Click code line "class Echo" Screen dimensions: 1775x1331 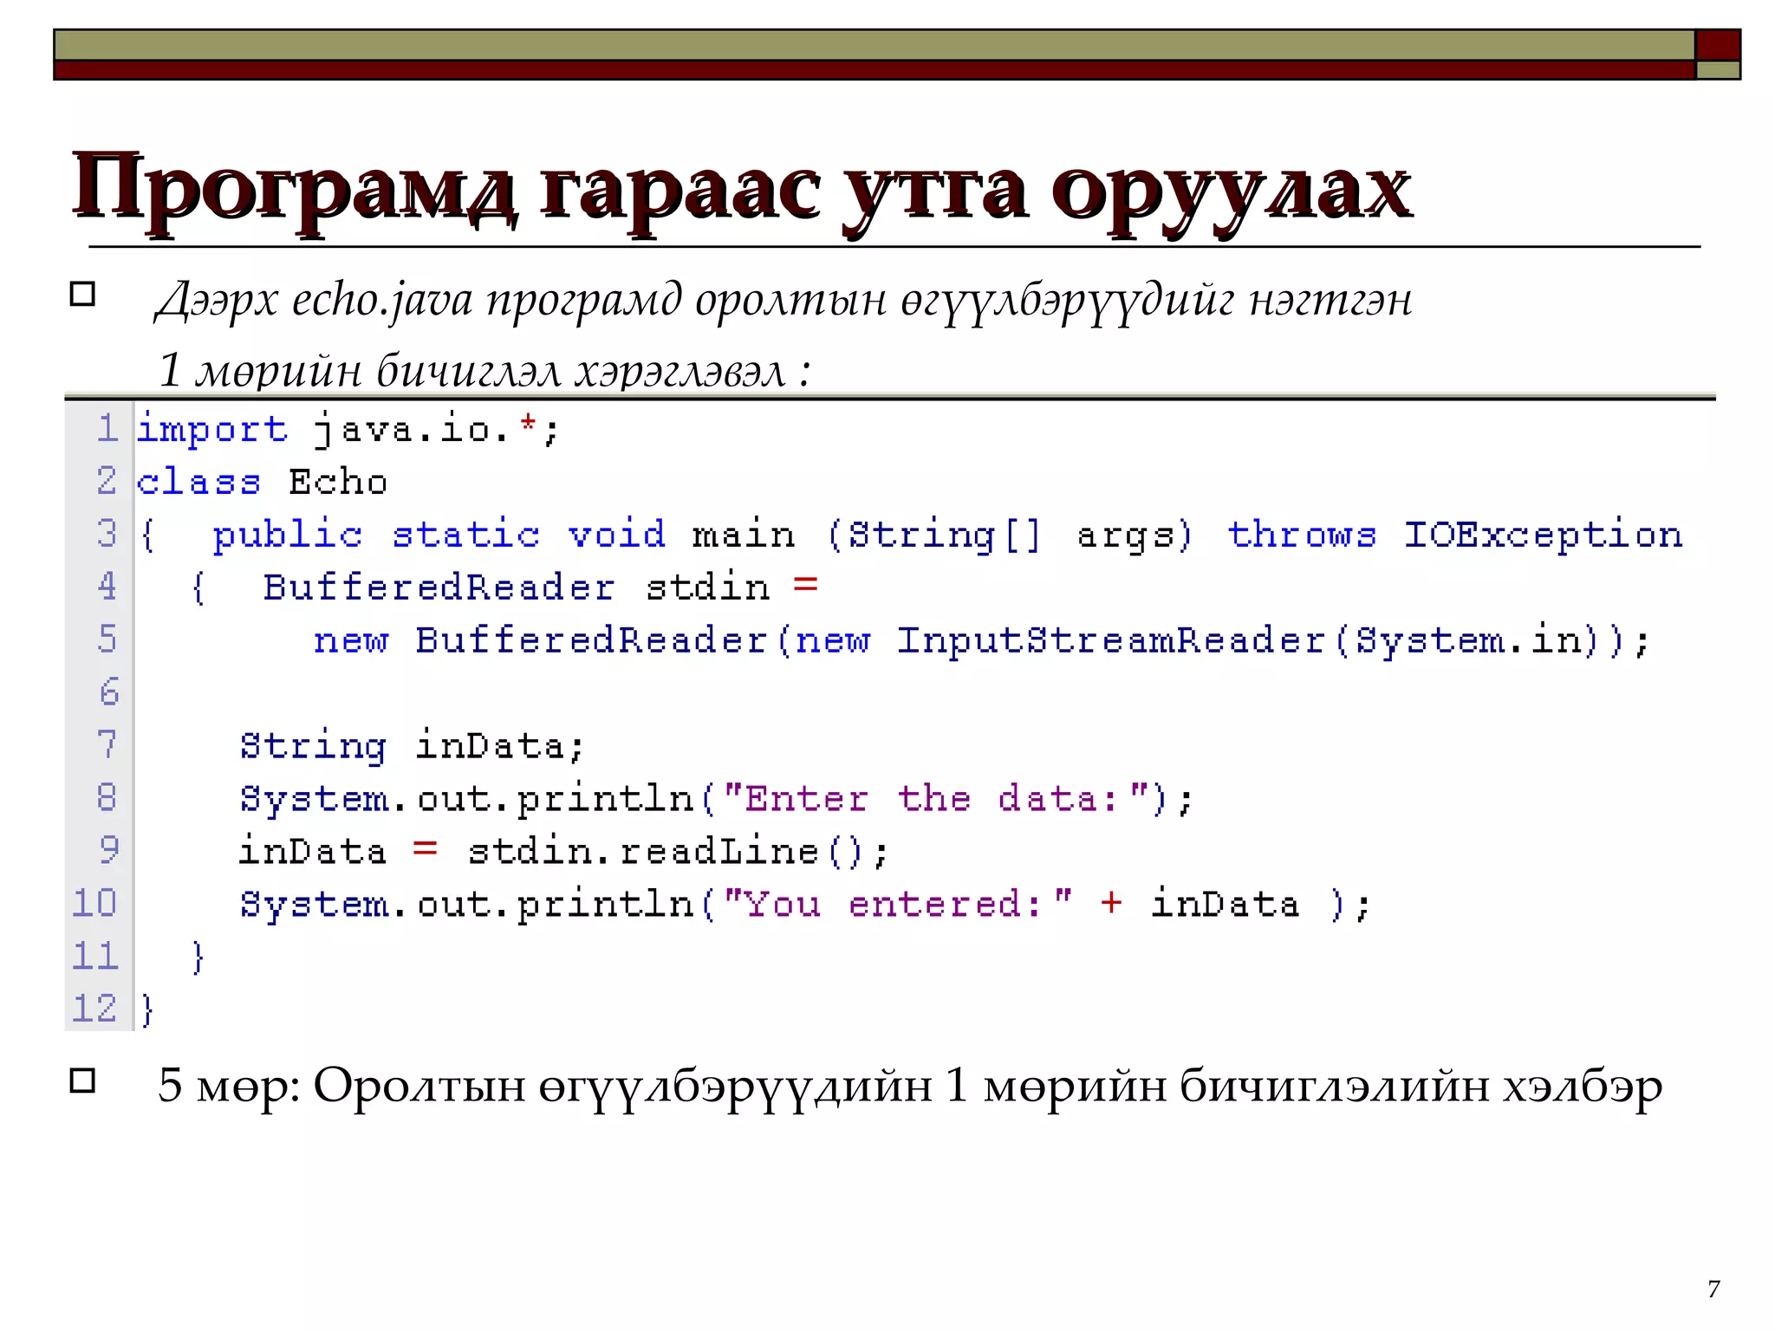pyautogui.click(x=262, y=482)
